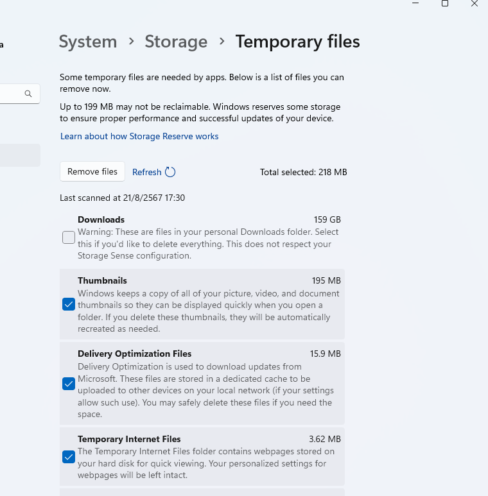Click the Delivery Optimization Files title
Image resolution: width=488 pixels, height=496 pixels.
point(134,354)
